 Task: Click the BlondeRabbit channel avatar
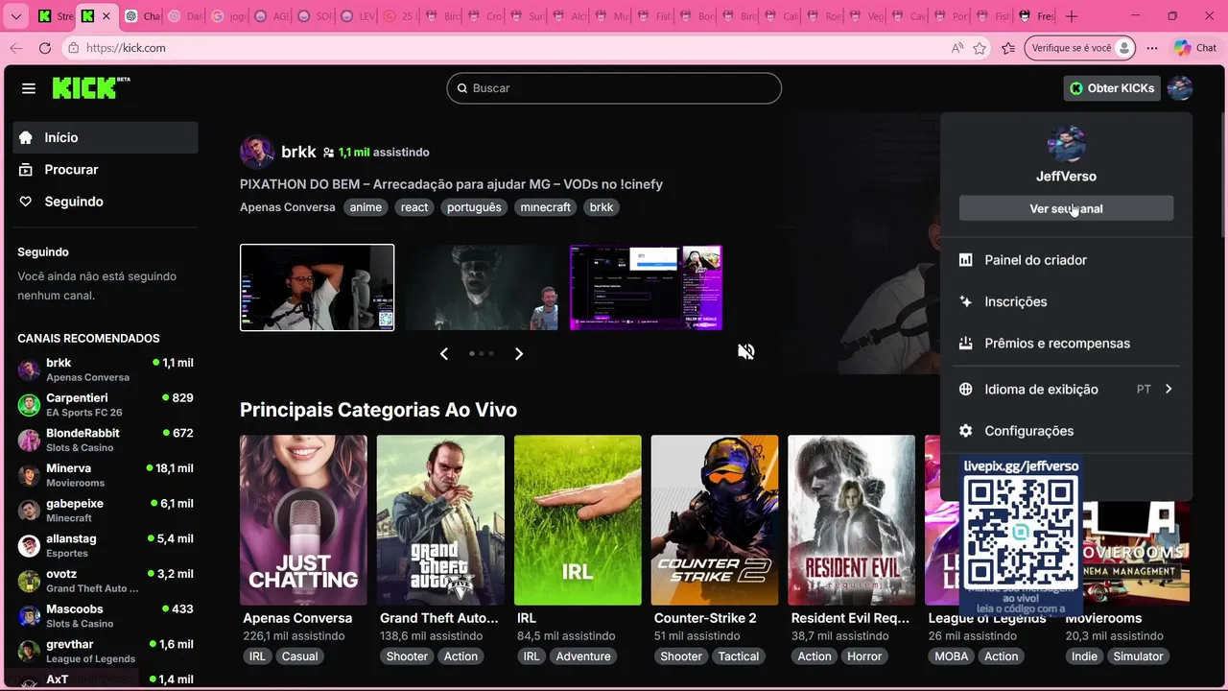(x=30, y=441)
